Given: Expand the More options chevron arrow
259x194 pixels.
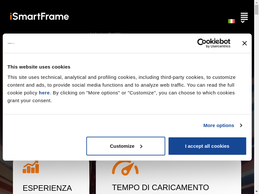Looking at the screenshot, I should pos(241,125).
